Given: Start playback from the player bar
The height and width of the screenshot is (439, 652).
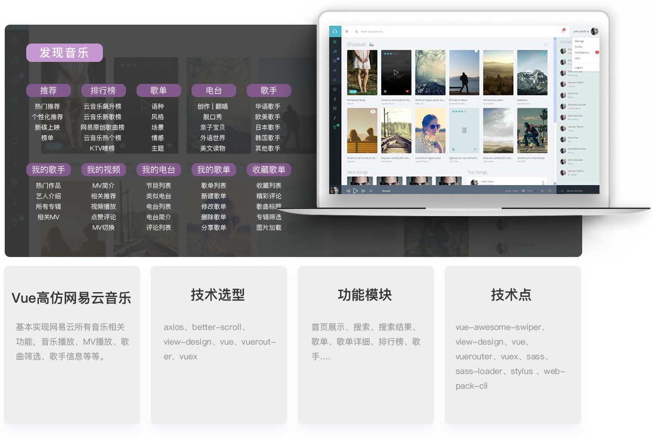Looking at the screenshot, I should point(355,191).
